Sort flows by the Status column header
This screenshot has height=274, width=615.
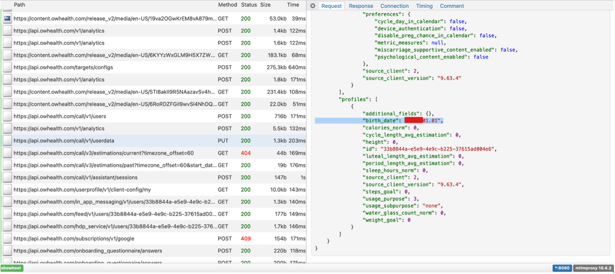pyautogui.click(x=249, y=5)
